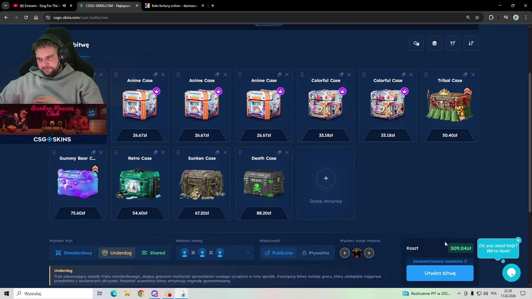Image resolution: width=532 pixels, height=299 pixels.
Task: Open the Chrome media controls
Action: tap(506, 17)
